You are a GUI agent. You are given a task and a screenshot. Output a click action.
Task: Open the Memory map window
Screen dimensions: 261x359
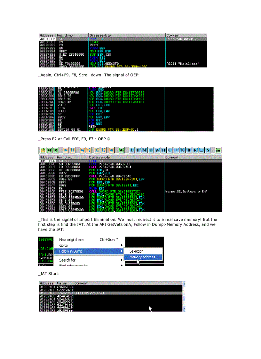145,150
